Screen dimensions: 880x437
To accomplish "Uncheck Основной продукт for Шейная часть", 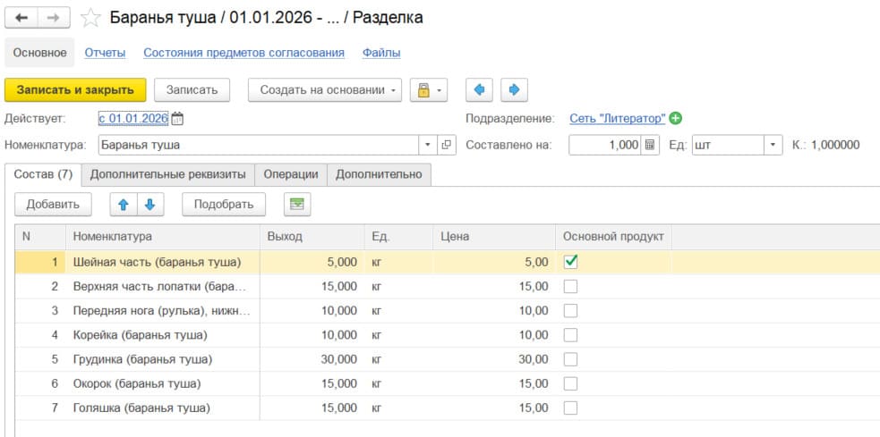I will click(570, 262).
